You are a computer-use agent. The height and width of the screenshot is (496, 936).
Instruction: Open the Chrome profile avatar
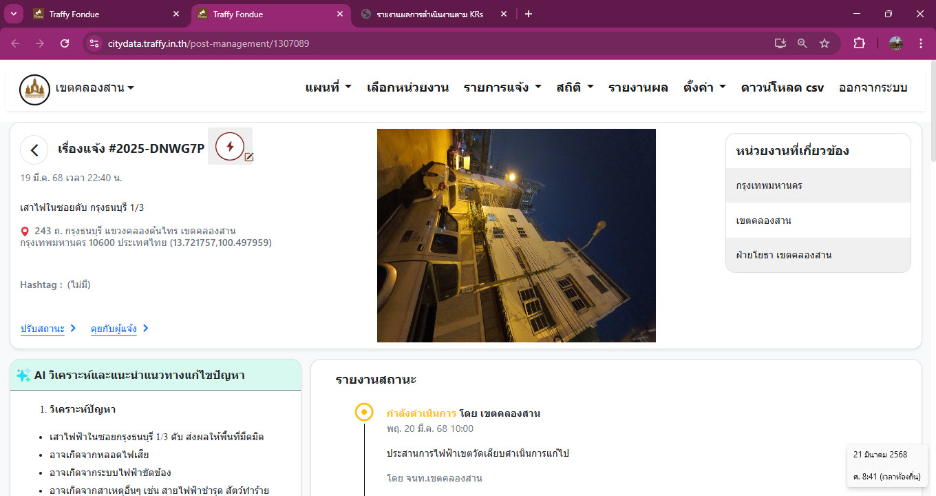click(896, 43)
